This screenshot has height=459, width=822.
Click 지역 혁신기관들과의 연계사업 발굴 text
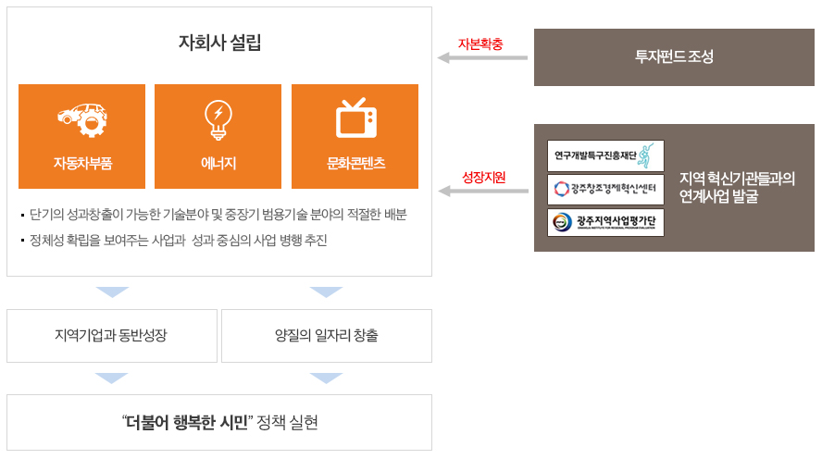pos(737,187)
